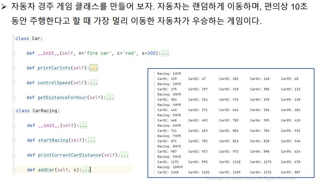The image size is (318, 181).
Task: Click the getDistanceForHour method name
Action: (62, 97)
